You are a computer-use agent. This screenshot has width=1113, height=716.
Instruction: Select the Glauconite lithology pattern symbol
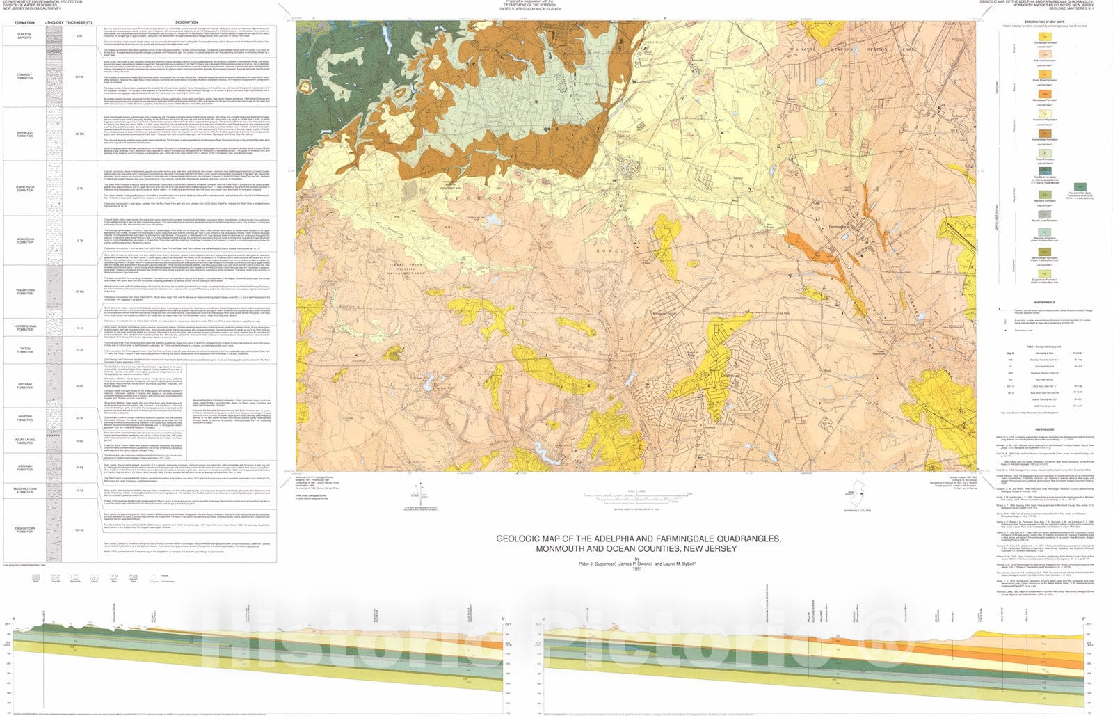(x=74, y=578)
